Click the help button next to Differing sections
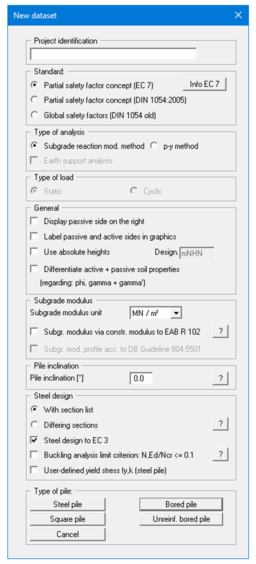 click(220, 424)
